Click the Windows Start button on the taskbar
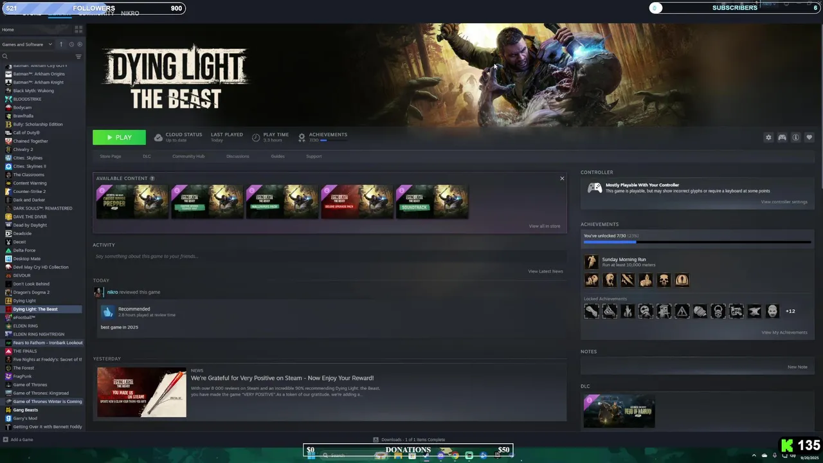The width and height of the screenshot is (823, 463). click(311, 455)
